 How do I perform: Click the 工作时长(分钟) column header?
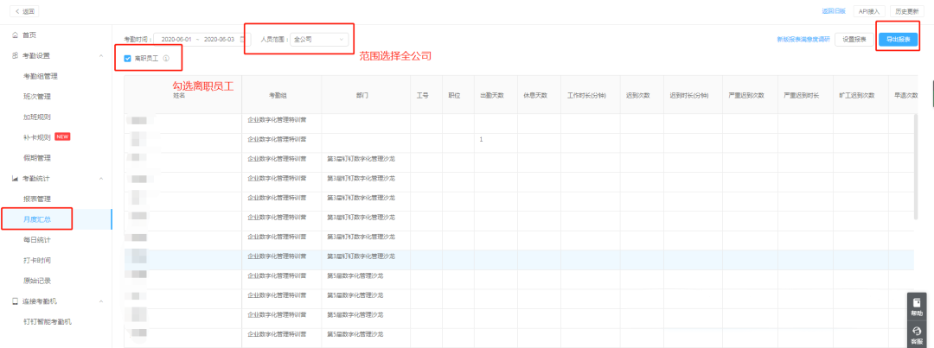coord(586,95)
